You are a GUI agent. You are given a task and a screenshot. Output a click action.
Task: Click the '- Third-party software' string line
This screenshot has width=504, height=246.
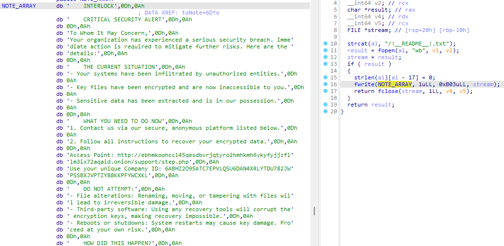pos(175,209)
